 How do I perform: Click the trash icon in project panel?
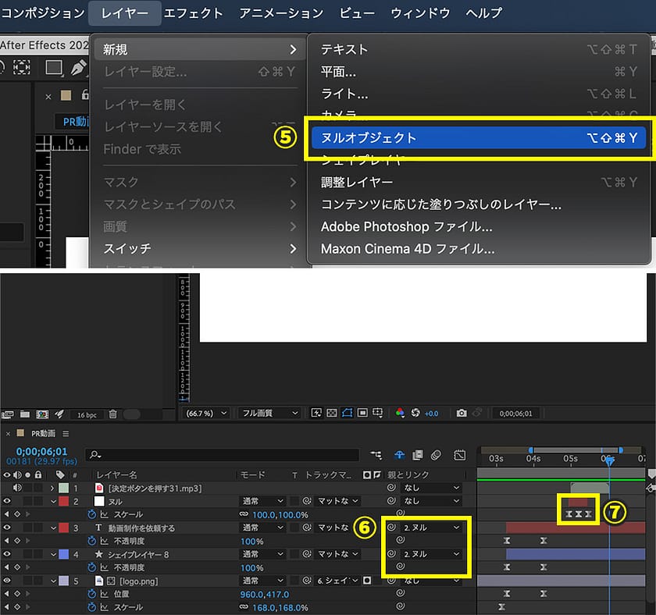[113, 414]
